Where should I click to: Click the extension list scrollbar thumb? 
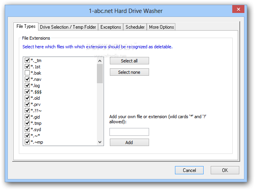100,73
